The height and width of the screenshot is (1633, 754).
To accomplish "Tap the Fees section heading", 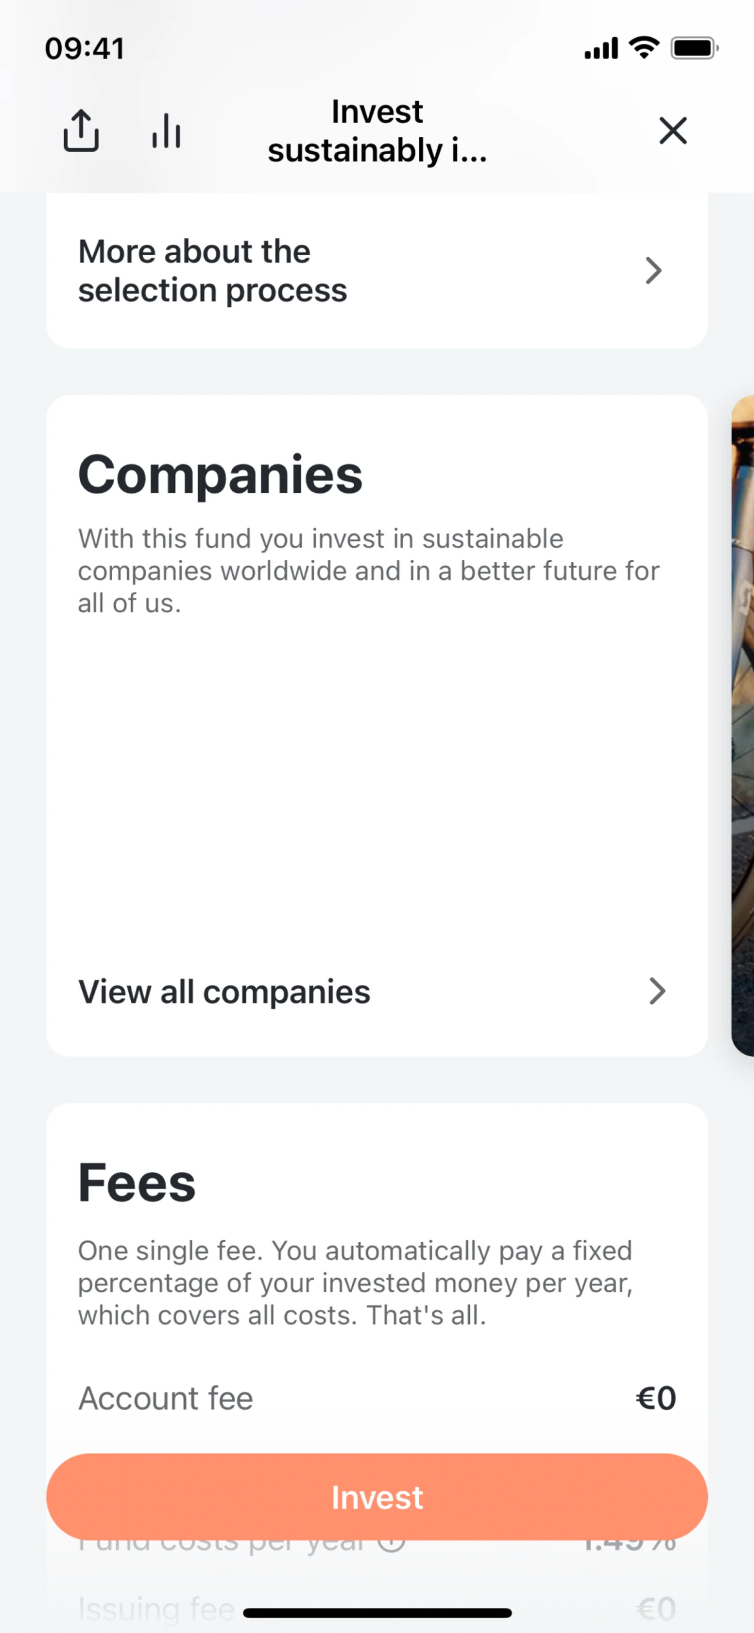I will [x=137, y=1183].
